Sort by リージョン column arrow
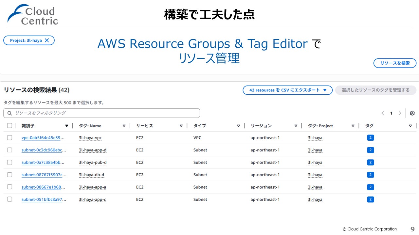The image size is (419, 235). point(296,126)
